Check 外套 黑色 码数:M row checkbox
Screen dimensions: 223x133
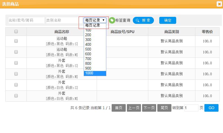(x=16, y=74)
